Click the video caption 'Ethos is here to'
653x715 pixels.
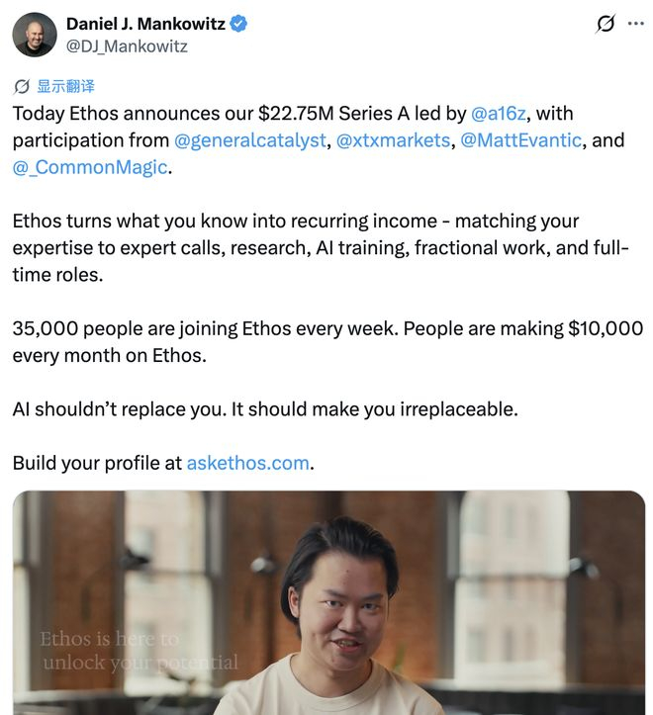point(109,639)
